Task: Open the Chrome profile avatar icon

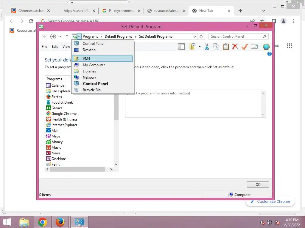Action: (284, 21)
